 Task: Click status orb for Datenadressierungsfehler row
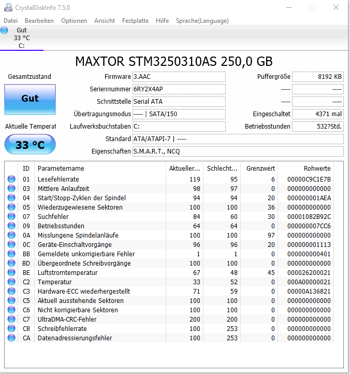tap(11, 338)
